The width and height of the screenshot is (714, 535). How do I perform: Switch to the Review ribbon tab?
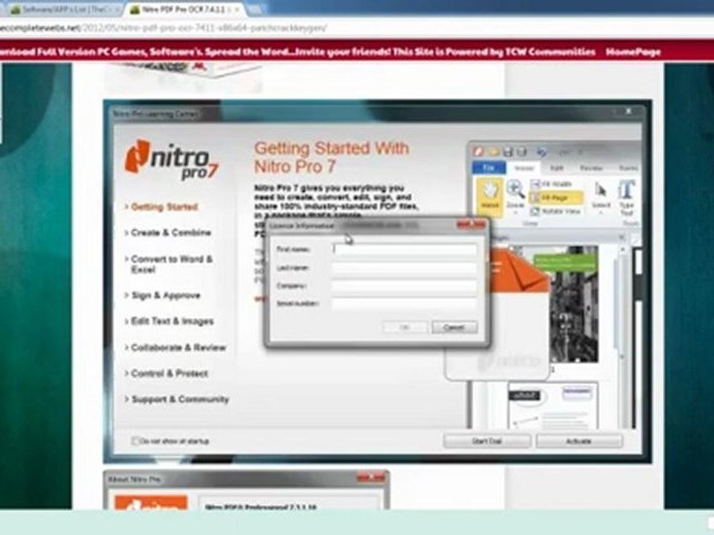point(591,169)
